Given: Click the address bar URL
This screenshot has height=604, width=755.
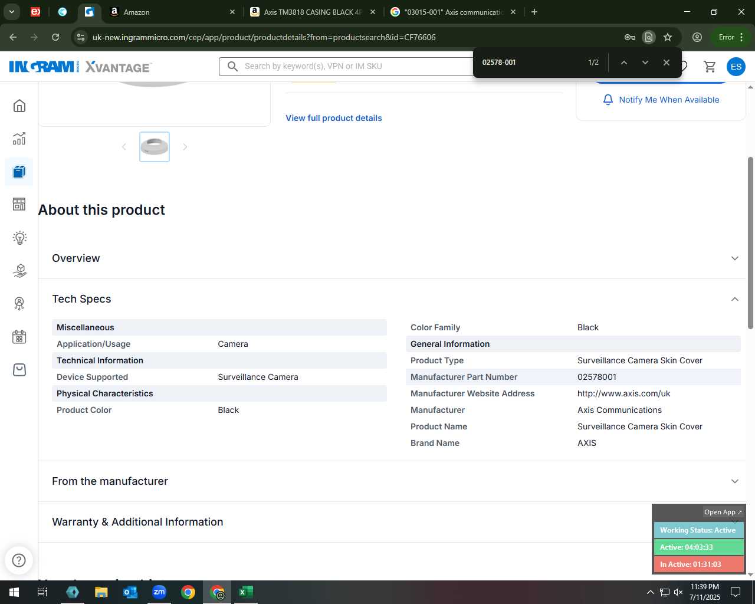Looking at the screenshot, I should pyautogui.click(x=264, y=37).
